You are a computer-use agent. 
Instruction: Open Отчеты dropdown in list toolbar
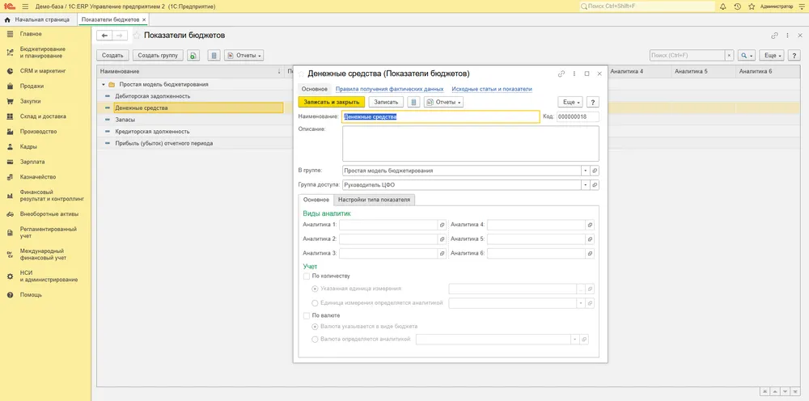244,55
